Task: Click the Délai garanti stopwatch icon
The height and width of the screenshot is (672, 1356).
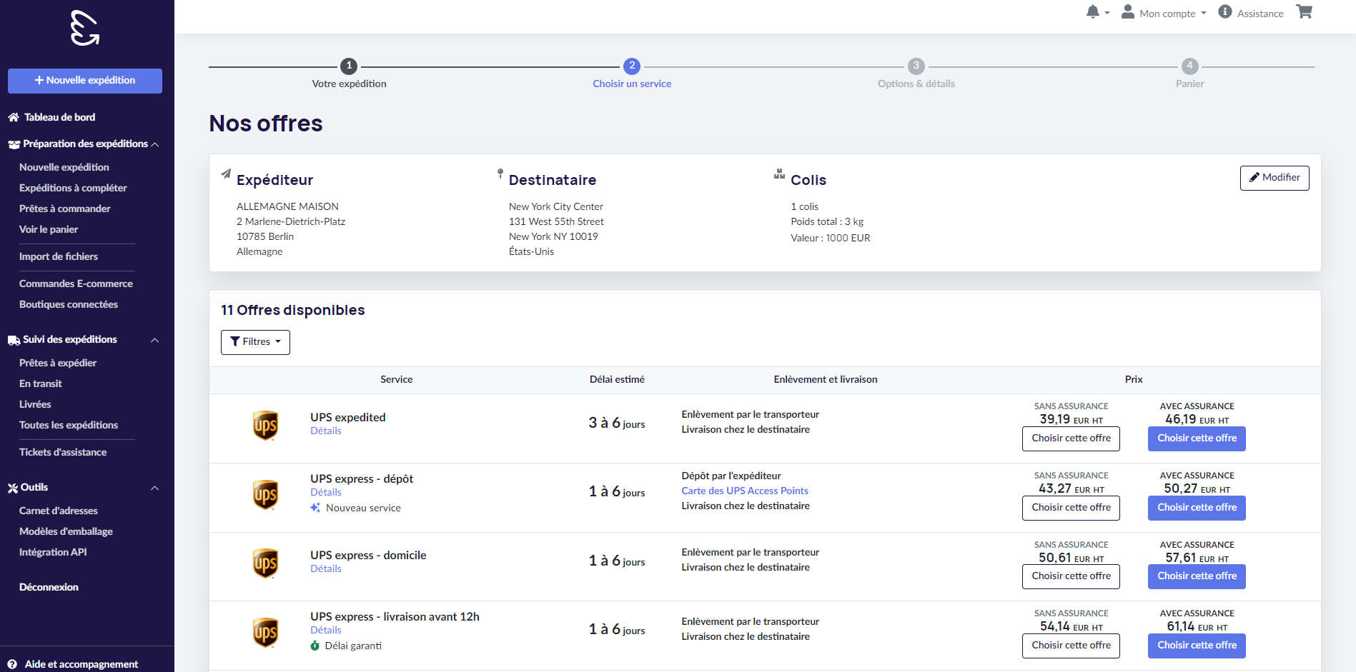Action: click(x=315, y=646)
